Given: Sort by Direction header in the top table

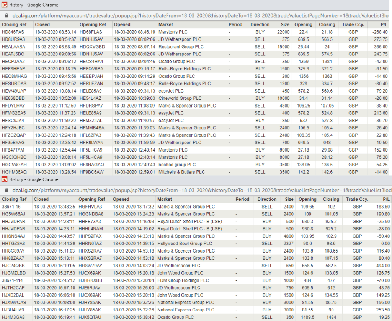Looking at the screenshot, I should [x=260, y=24].
